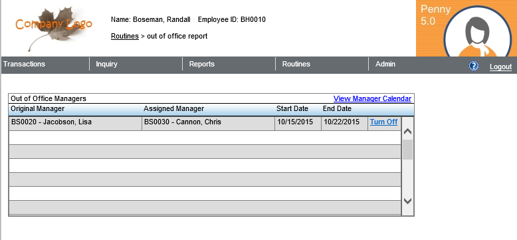Open the Inquiry menu
Image resolution: width=517 pixels, height=240 pixels.
pyautogui.click(x=106, y=64)
